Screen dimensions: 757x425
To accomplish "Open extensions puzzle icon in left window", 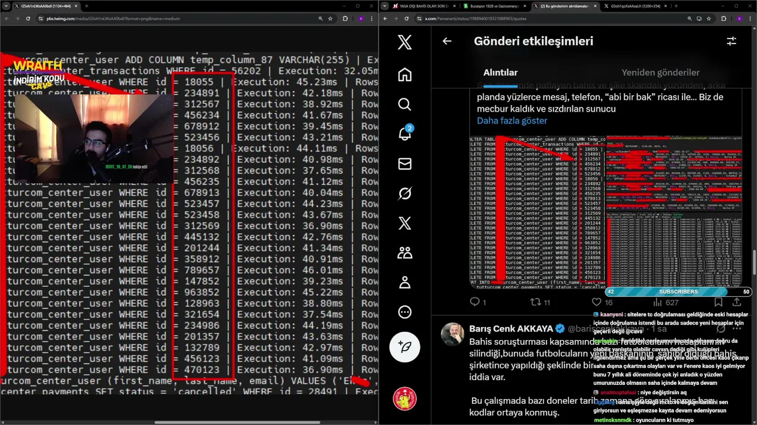I will (x=345, y=18).
